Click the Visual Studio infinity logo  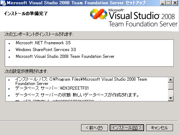(x=99, y=14)
